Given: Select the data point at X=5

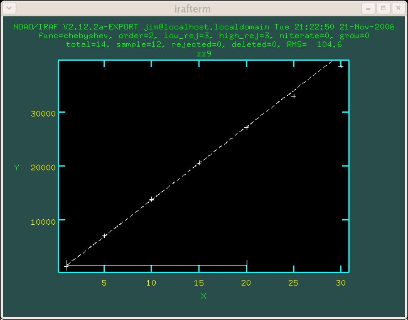Looking at the screenshot, I should (104, 235).
